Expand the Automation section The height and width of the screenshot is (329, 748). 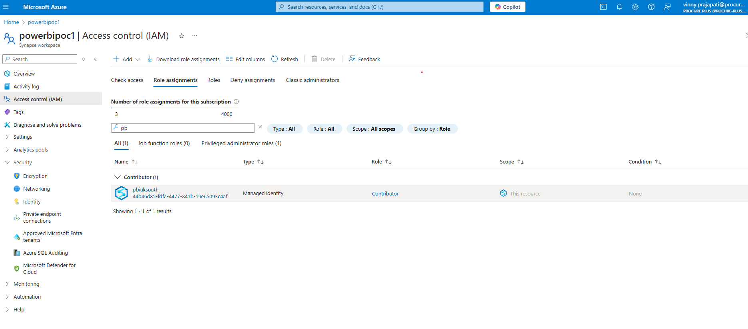pyautogui.click(x=27, y=297)
